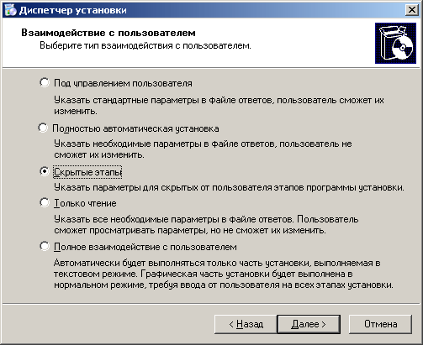Click the description under Полностью автоматическая установка
The width and height of the screenshot is (423, 345).
pos(203,149)
